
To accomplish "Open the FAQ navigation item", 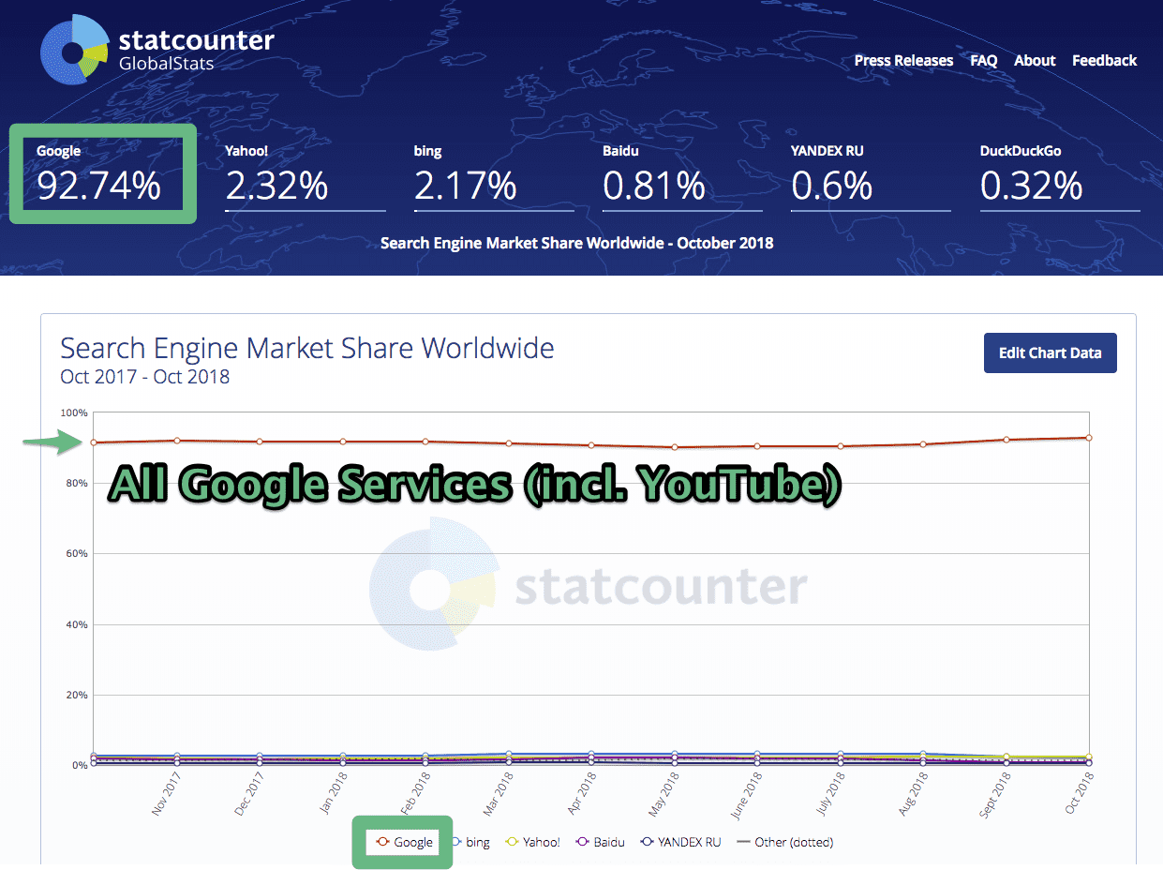I will (983, 60).
